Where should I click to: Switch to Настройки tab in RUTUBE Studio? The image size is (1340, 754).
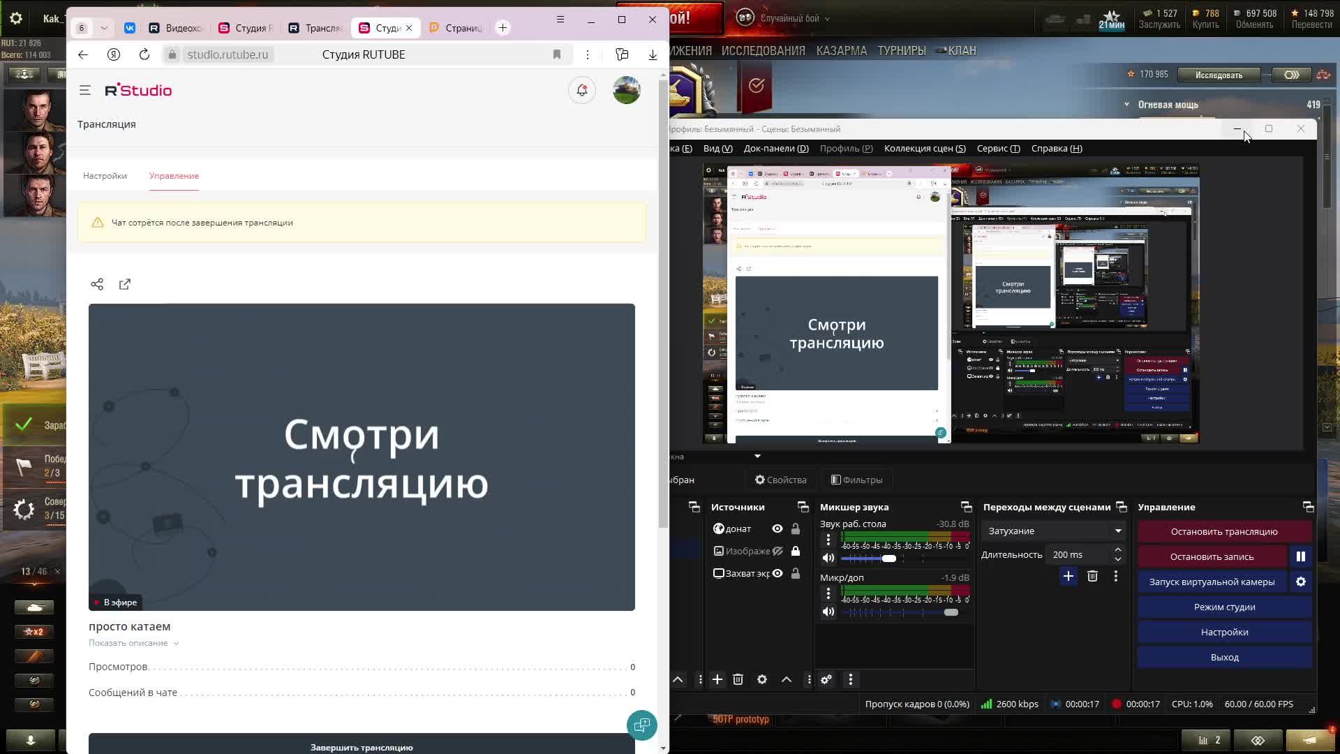pos(105,176)
